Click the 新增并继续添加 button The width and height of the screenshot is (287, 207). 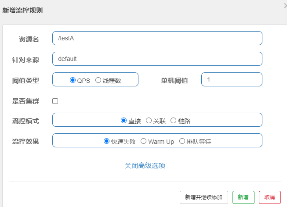click(204, 197)
